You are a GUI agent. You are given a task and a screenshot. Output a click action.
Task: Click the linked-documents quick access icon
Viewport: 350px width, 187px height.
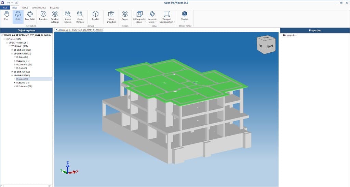pos(16,3)
